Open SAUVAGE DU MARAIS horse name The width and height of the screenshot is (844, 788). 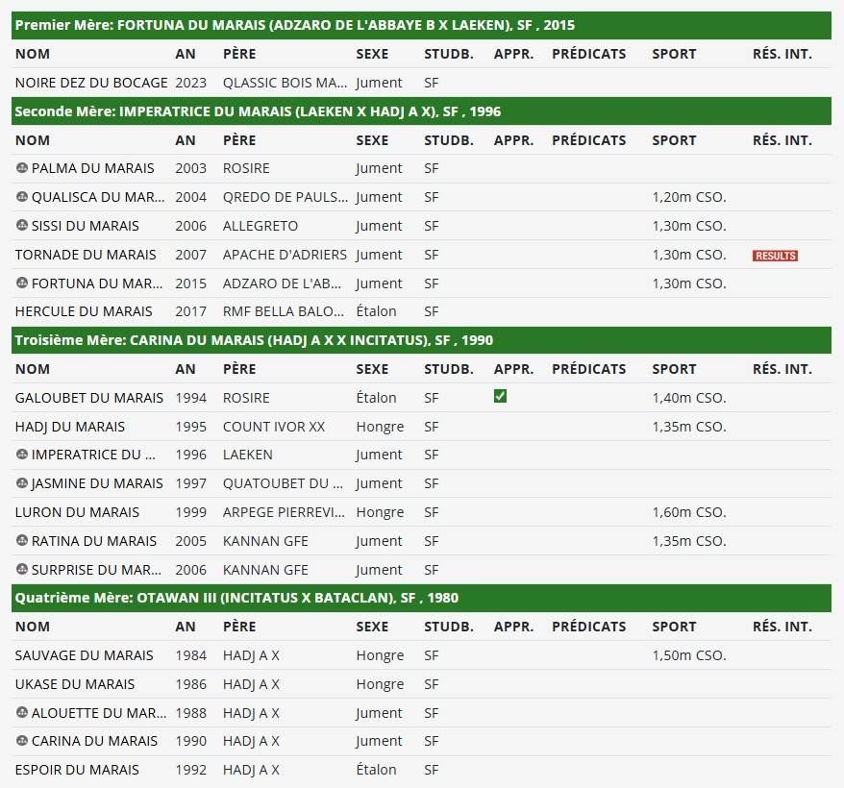click(x=84, y=655)
